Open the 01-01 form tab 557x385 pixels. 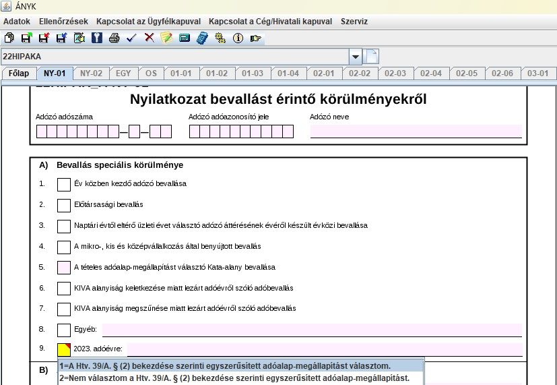(181, 73)
